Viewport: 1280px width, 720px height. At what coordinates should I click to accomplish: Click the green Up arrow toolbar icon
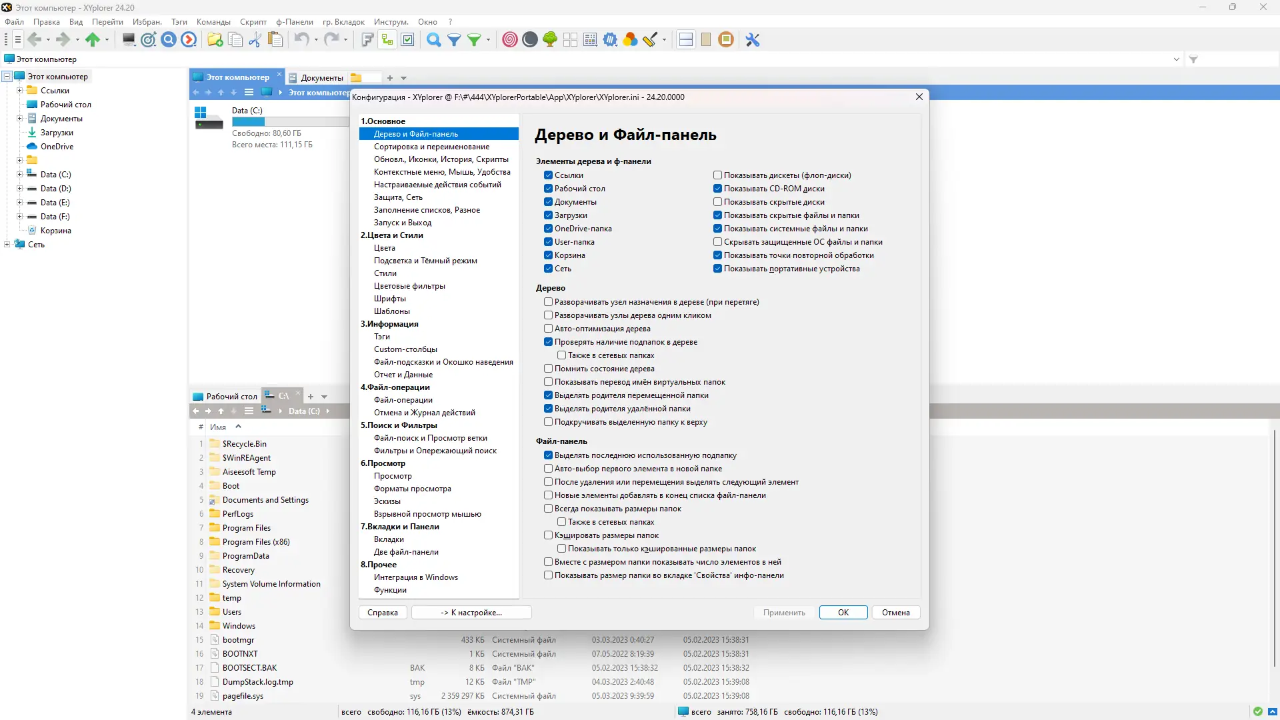click(x=93, y=40)
